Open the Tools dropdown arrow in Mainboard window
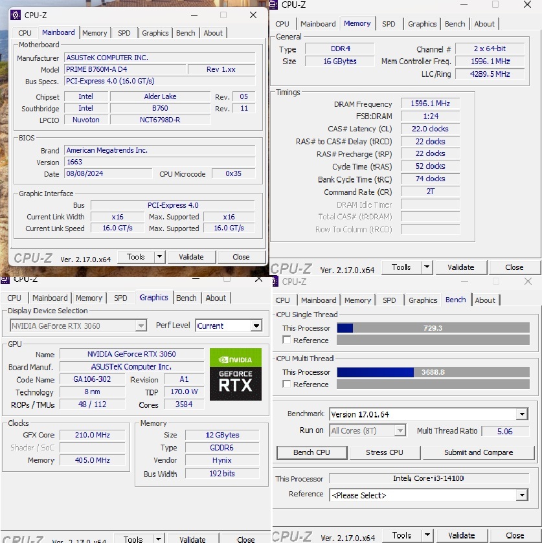542x543 pixels. (x=159, y=256)
